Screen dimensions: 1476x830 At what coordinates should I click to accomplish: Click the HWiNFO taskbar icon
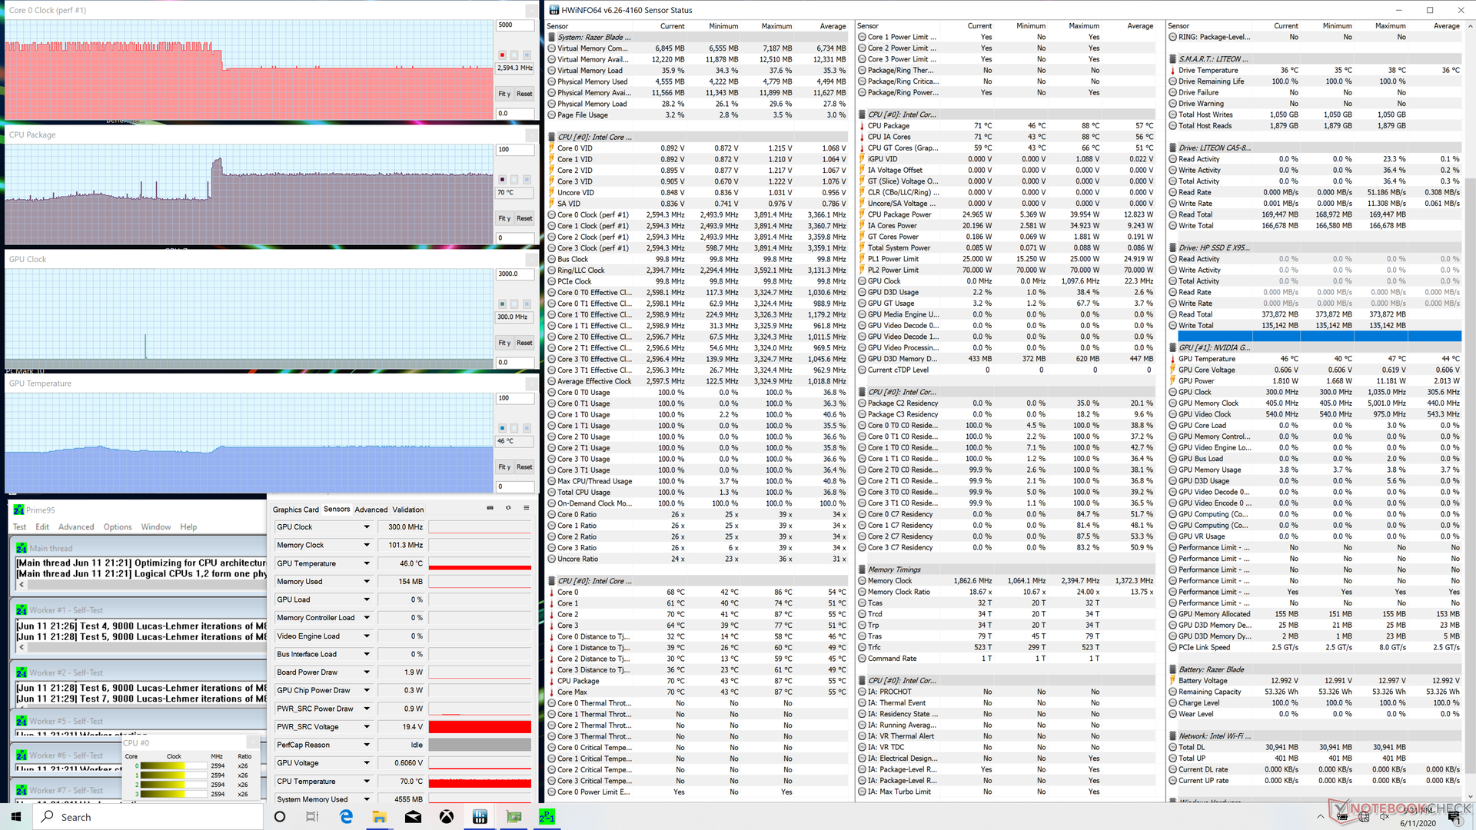[480, 817]
